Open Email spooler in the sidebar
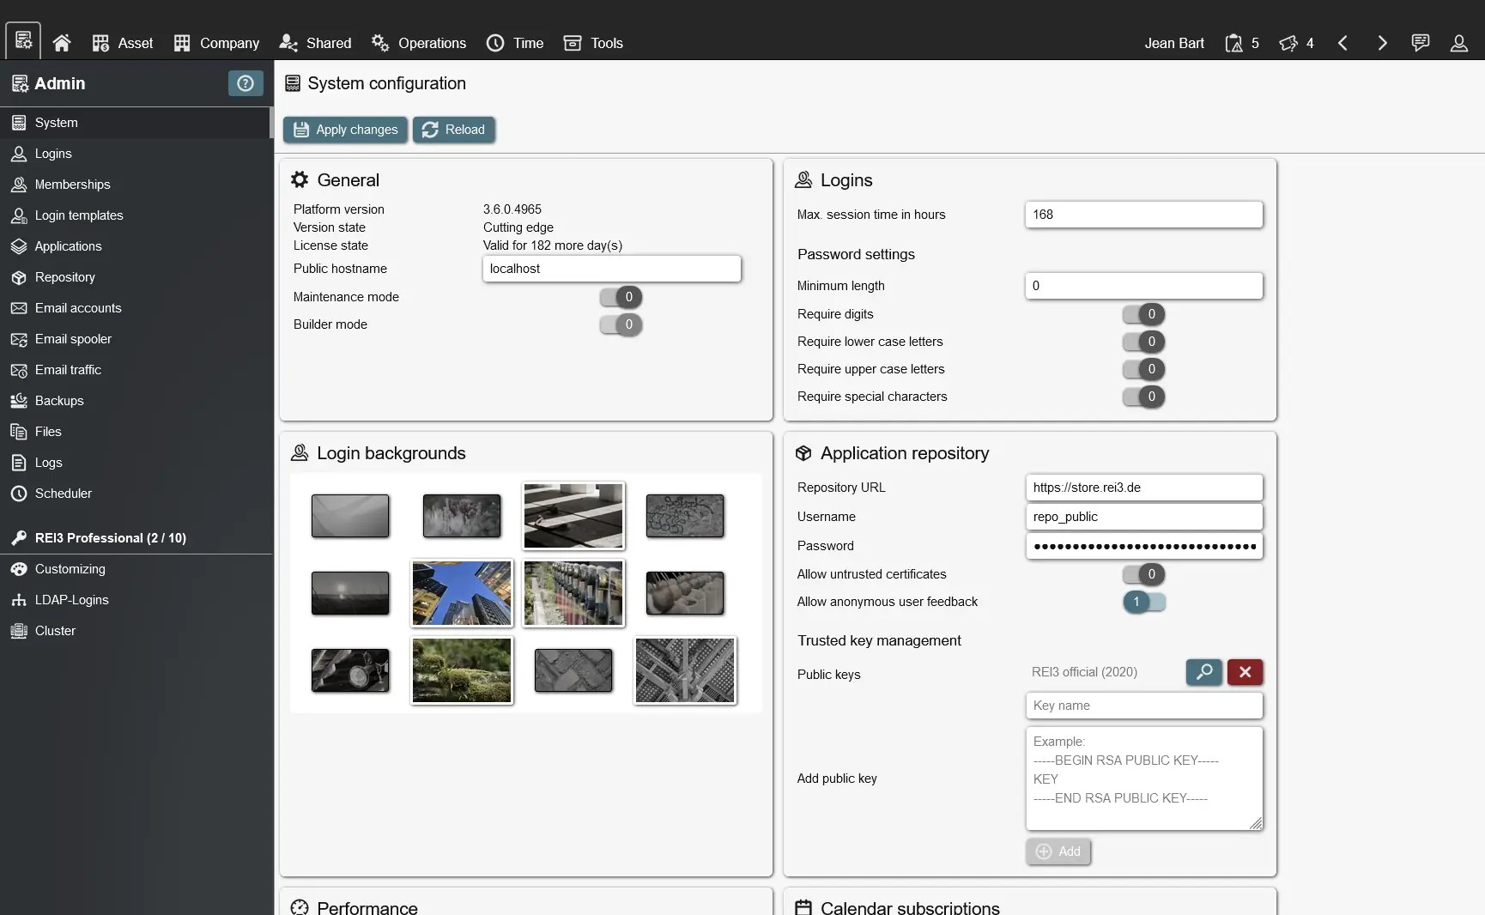Image resolution: width=1485 pixels, height=915 pixels. [72, 338]
